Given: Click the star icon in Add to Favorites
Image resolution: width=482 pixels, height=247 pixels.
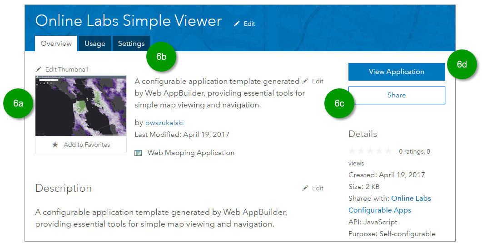Looking at the screenshot, I should click(55, 145).
